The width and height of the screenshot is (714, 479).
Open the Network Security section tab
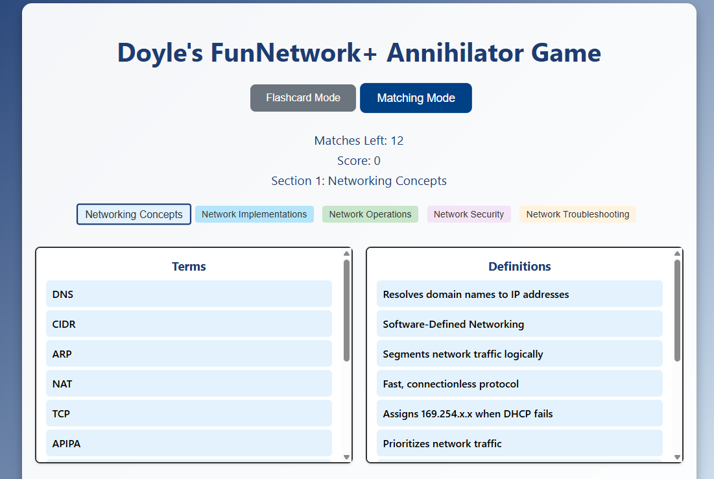click(469, 214)
